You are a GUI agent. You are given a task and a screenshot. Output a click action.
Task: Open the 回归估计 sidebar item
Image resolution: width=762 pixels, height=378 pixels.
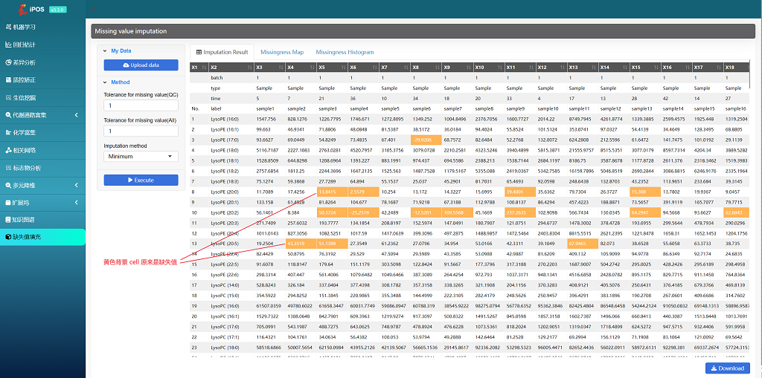pyautogui.click(x=30, y=45)
